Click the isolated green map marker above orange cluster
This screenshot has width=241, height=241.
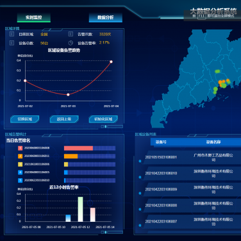(x=217, y=71)
